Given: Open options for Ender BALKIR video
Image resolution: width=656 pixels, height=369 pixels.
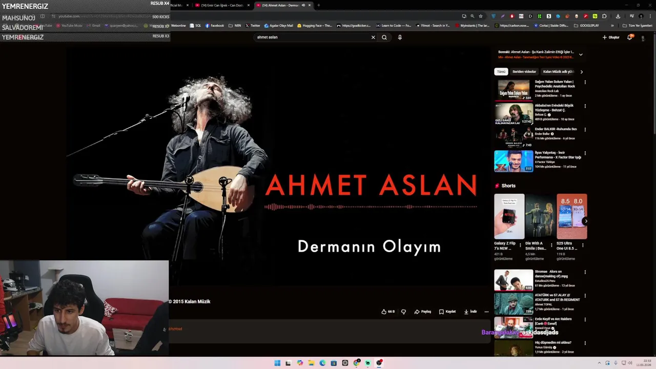Looking at the screenshot, I should [x=585, y=130].
